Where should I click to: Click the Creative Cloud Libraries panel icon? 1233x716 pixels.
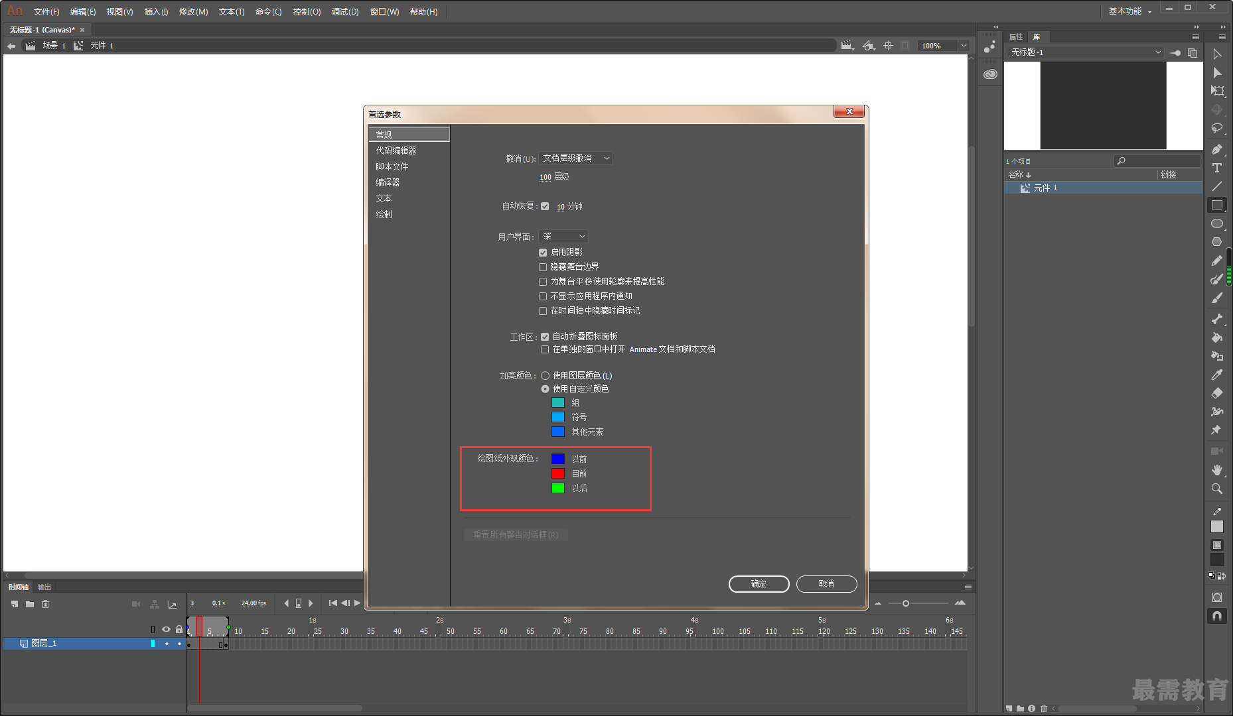tap(990, 74)
